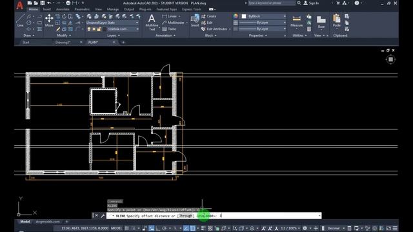
Task: Click the Create block button
Action: click(x=209, y=16)
